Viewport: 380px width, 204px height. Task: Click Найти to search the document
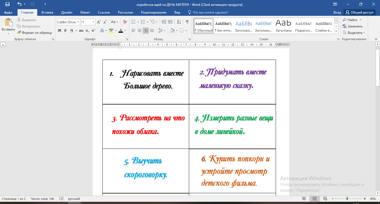point(352,20)
